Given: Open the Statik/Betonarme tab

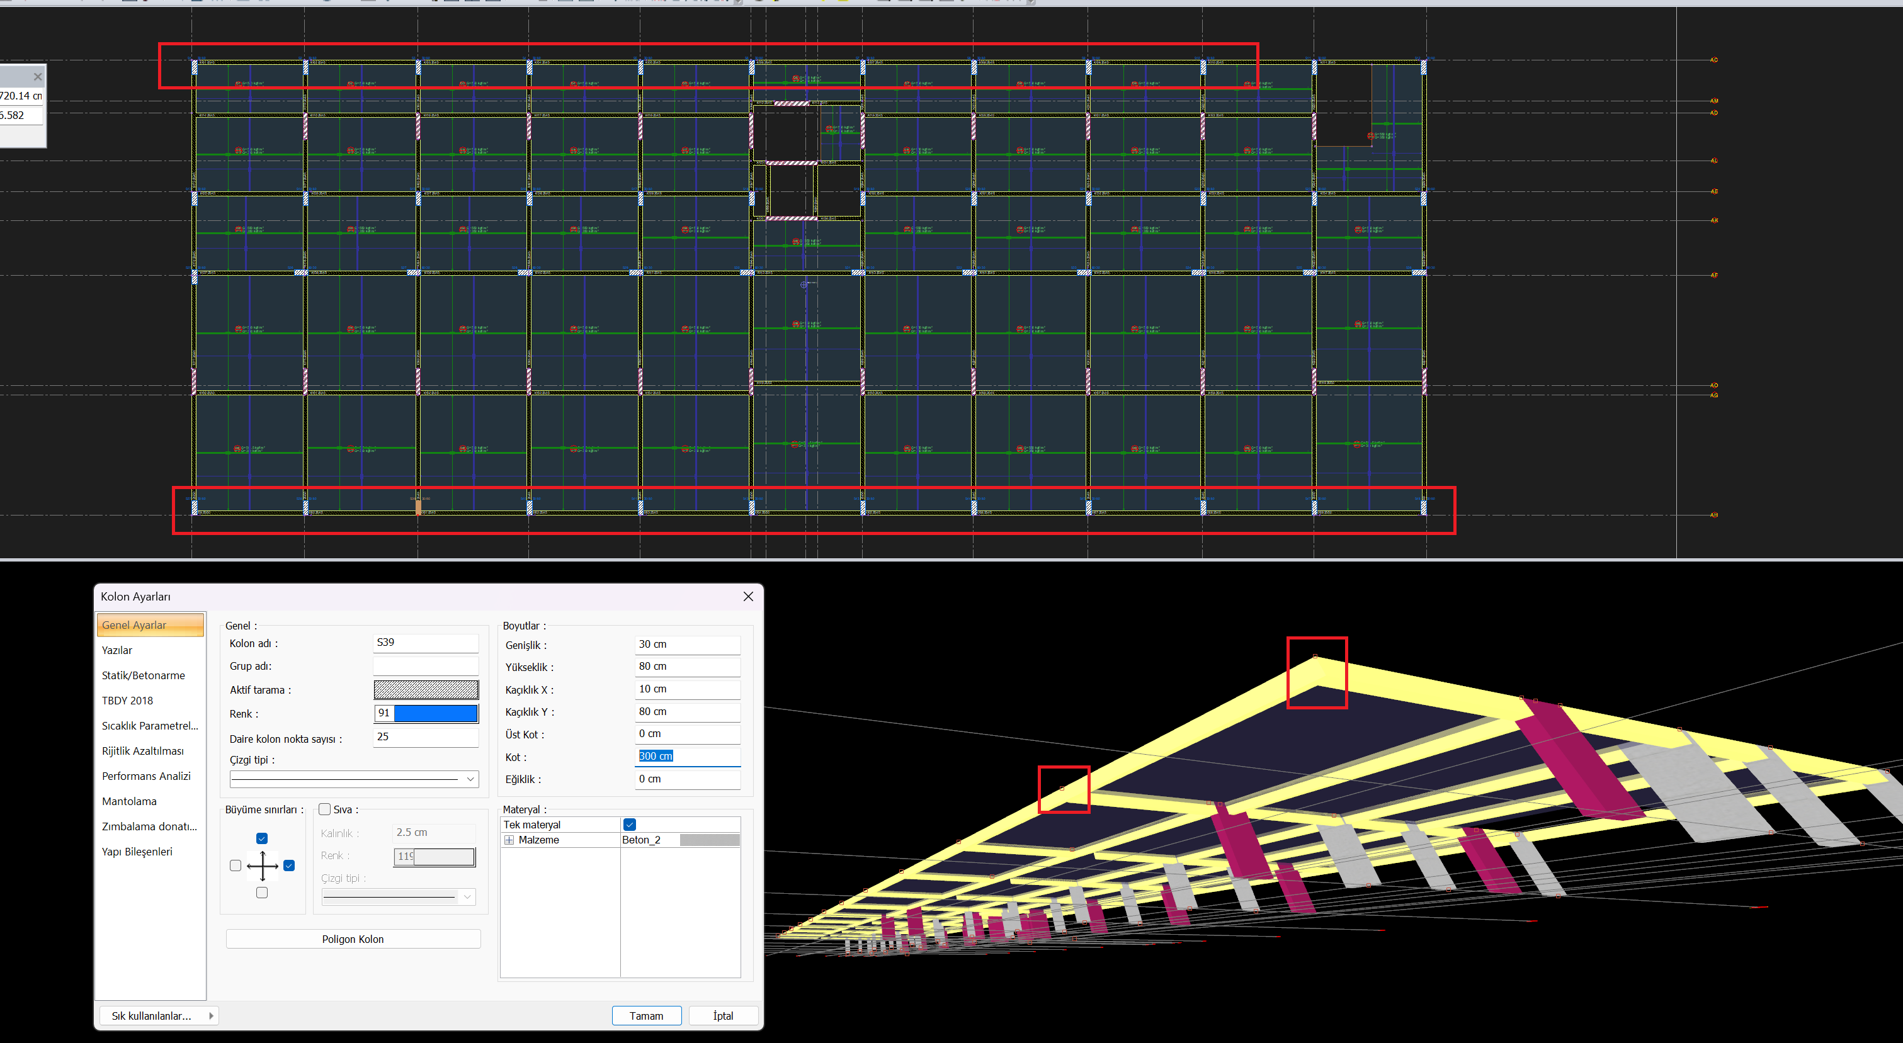Looking at the screenshot, I should 144,675.
